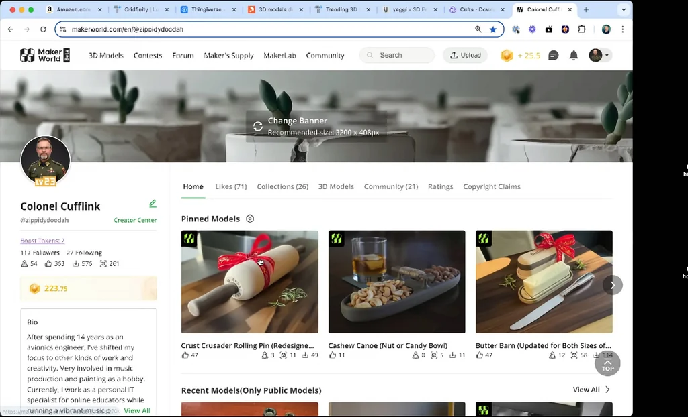Click the site info icon in address bar
Screen dimensions: 688x417
click(62, 29)
